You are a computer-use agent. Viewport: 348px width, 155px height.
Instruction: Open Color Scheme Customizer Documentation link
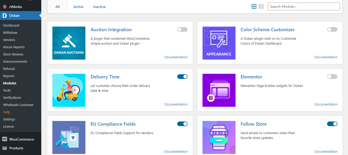326,57
